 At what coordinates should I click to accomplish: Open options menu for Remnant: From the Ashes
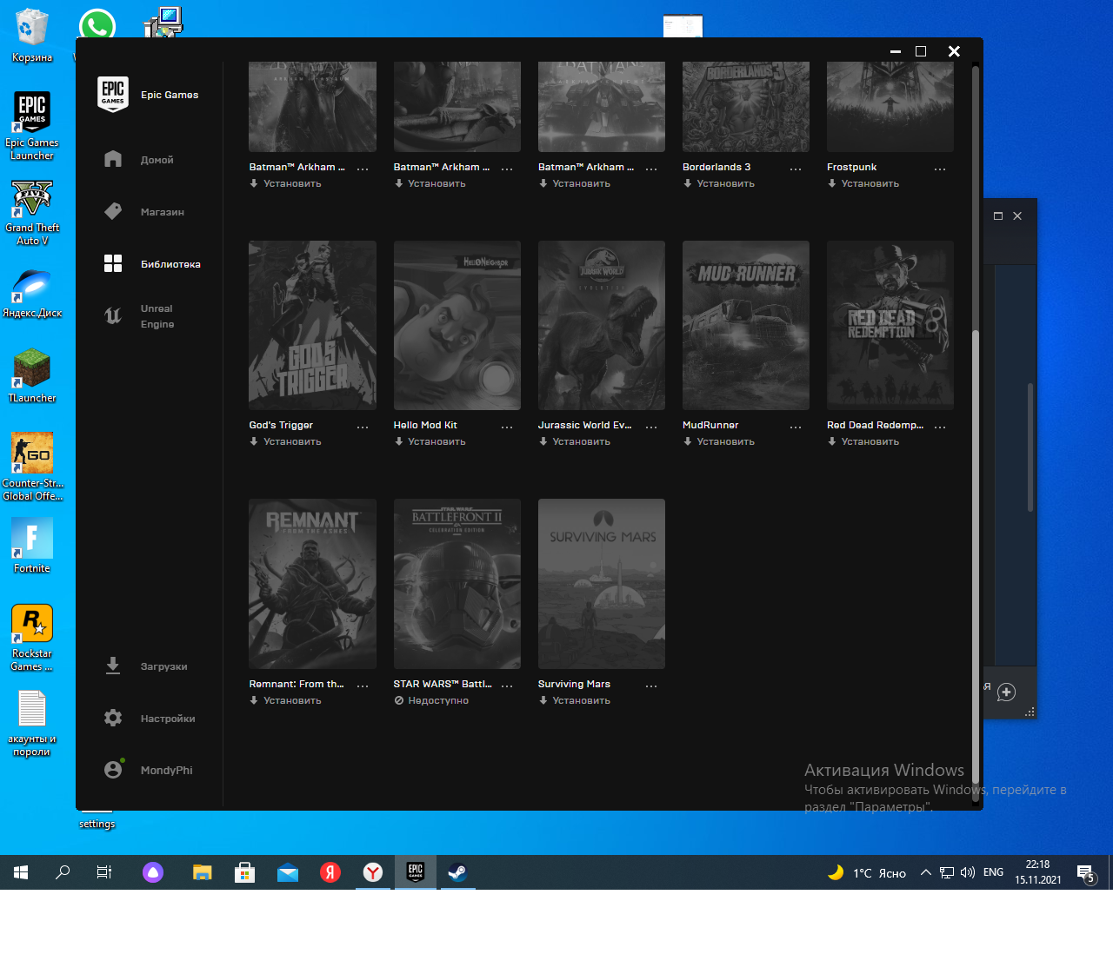363,686
